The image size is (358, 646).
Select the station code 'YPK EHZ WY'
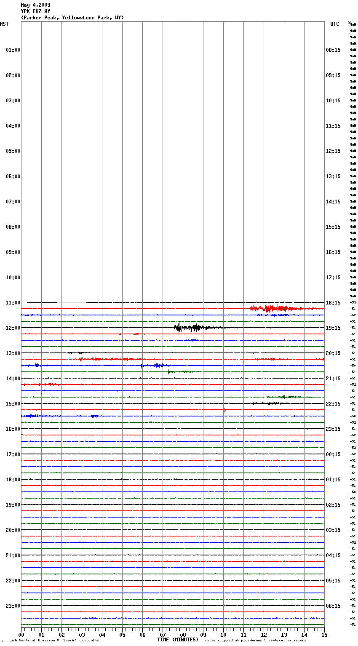pyautogui.click(x=35, y=11)
